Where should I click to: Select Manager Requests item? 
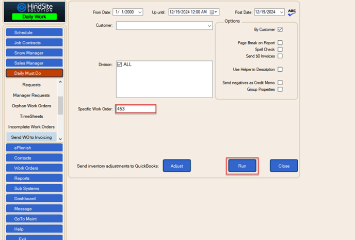click(31, 95)
